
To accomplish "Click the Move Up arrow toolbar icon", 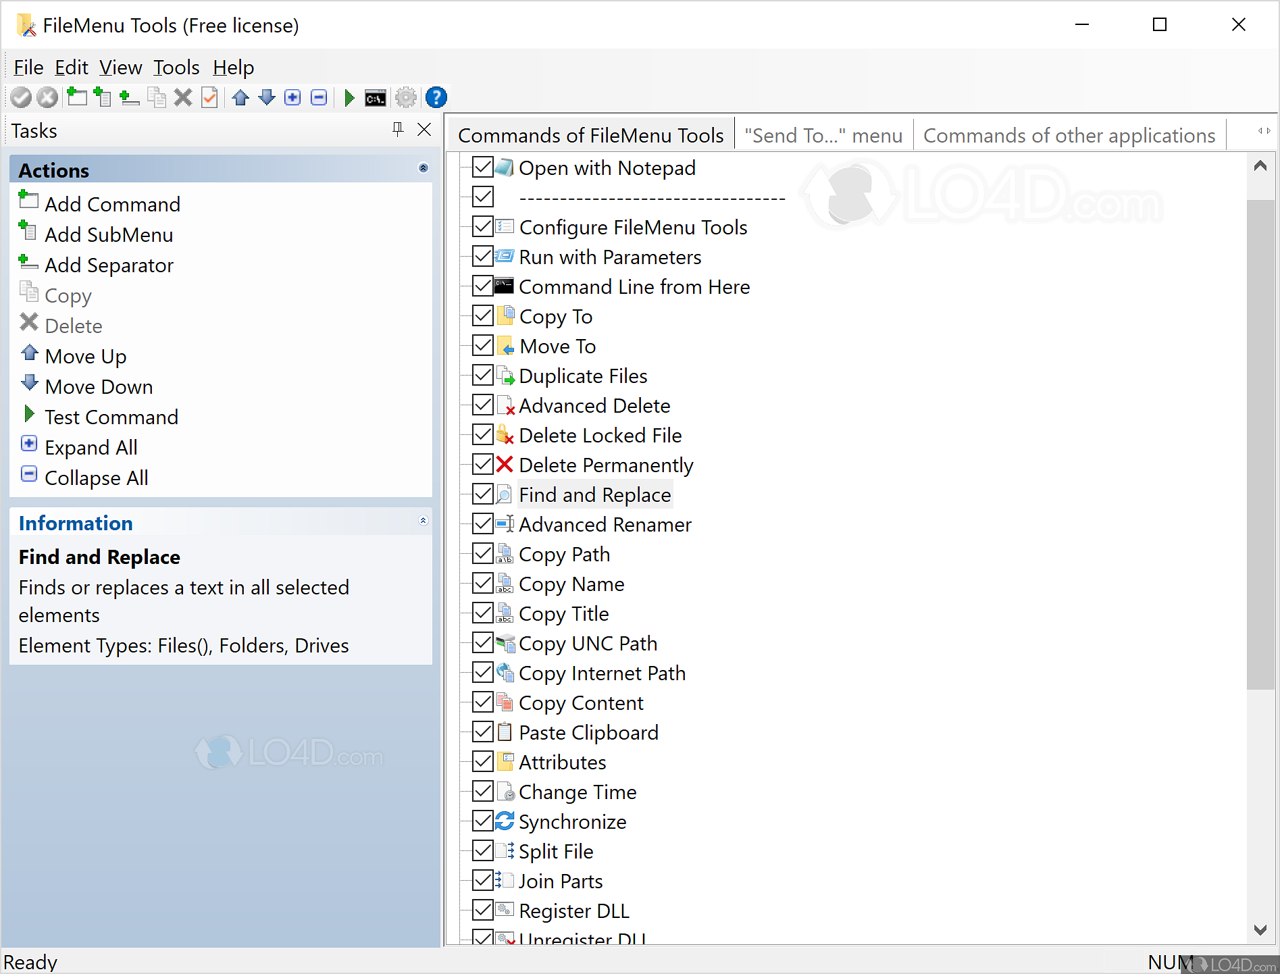I will (x=240, y=97).
